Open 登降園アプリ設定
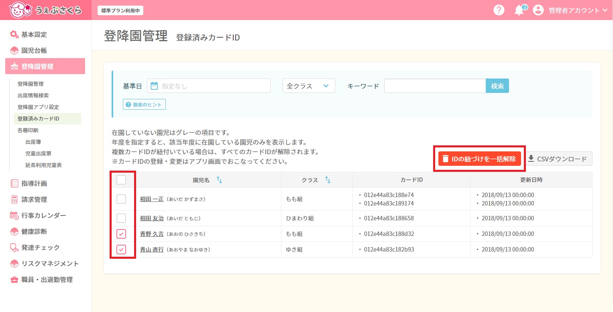Screen dimensions: 613x312 click(x=39, y=107)
